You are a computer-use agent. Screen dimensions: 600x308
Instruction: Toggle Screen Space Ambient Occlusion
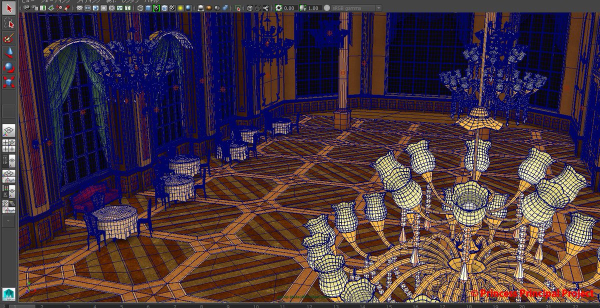tap(201, 8)
